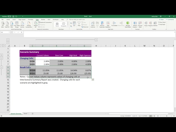Sort descending Z to A
Viewport: 176px width, 132px height.
tap(71, 26)
